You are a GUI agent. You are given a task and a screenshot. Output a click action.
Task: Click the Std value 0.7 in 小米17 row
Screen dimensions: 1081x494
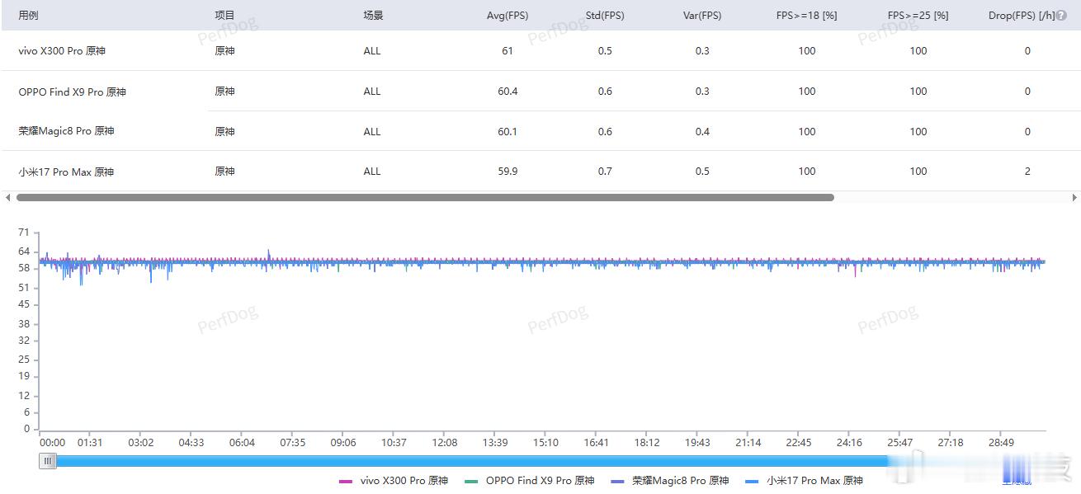point(605,172)
